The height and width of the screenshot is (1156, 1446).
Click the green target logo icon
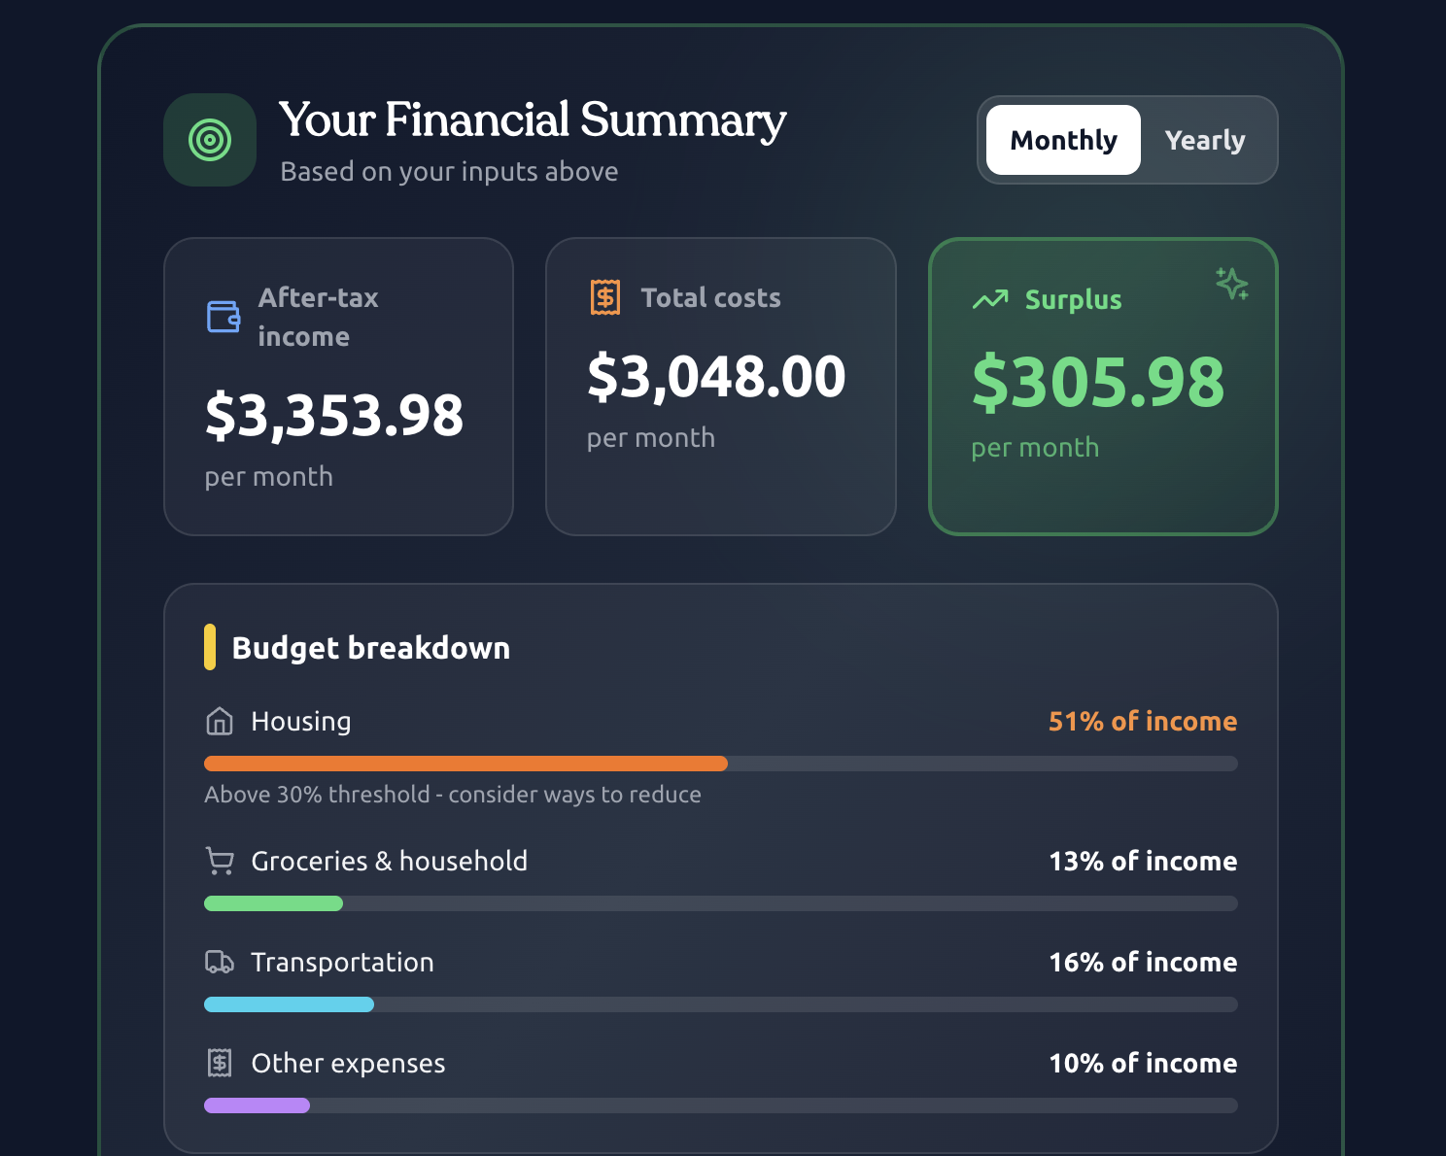[210, 140]
